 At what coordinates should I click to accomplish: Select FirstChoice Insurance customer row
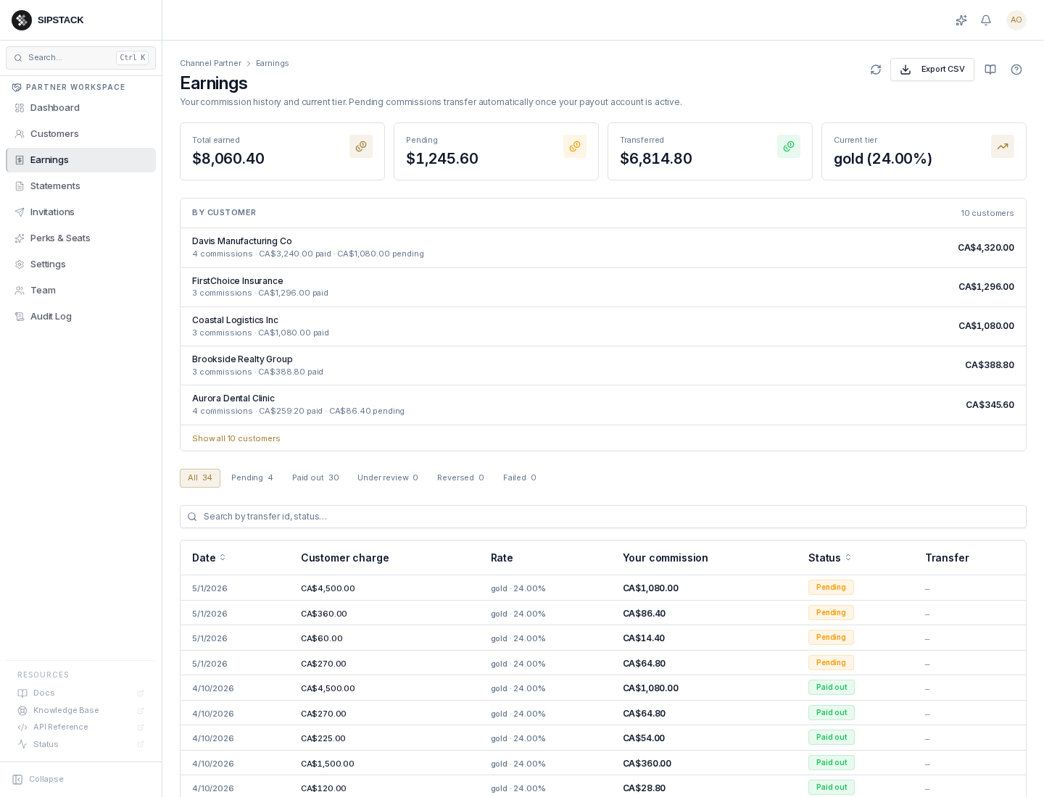[603, 287]
